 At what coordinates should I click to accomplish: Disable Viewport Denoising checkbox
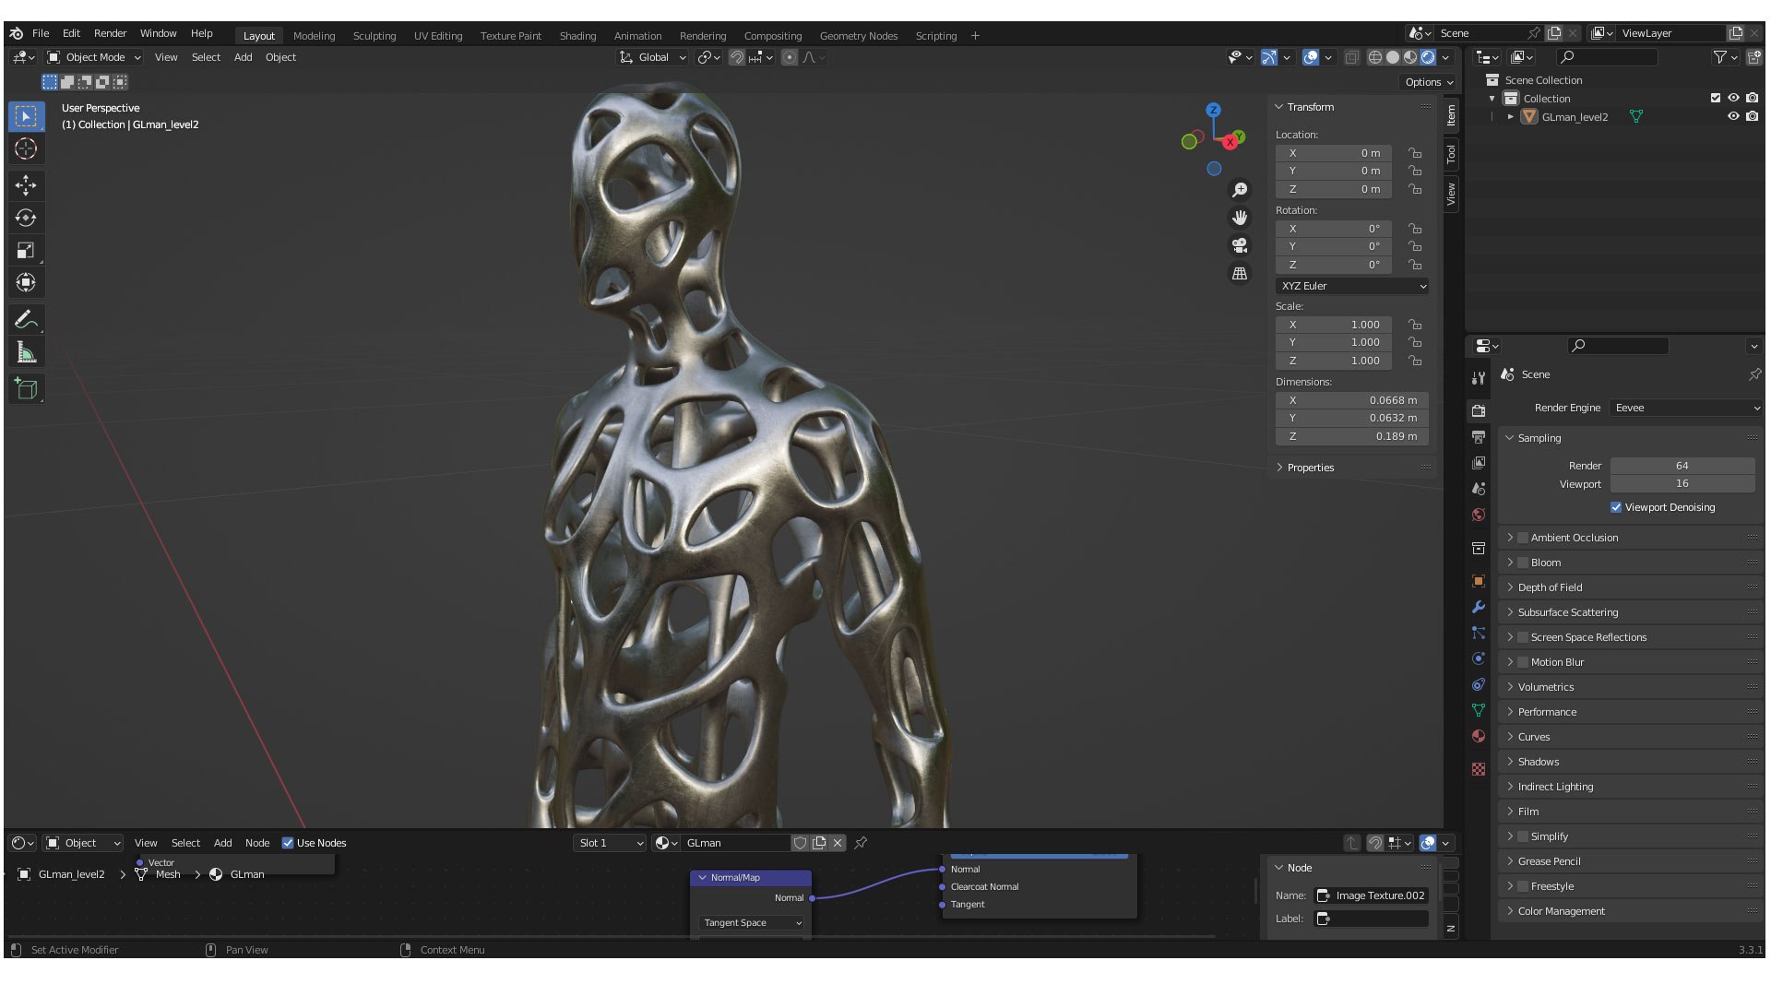coord(1616,507)
